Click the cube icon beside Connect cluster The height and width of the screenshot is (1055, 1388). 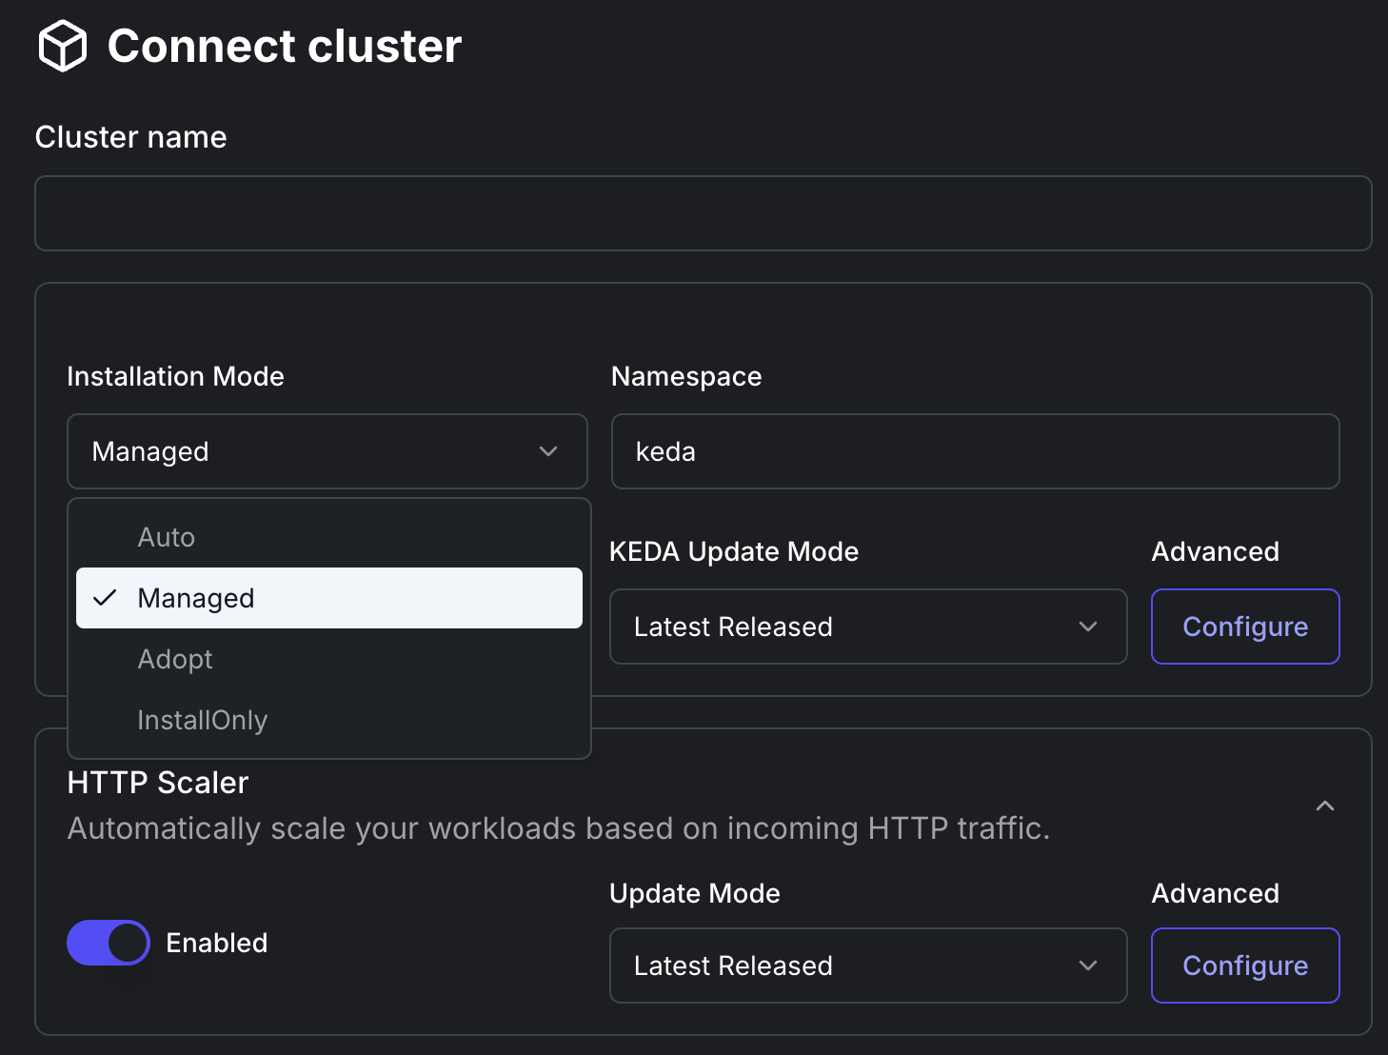(x=63, y=46)
